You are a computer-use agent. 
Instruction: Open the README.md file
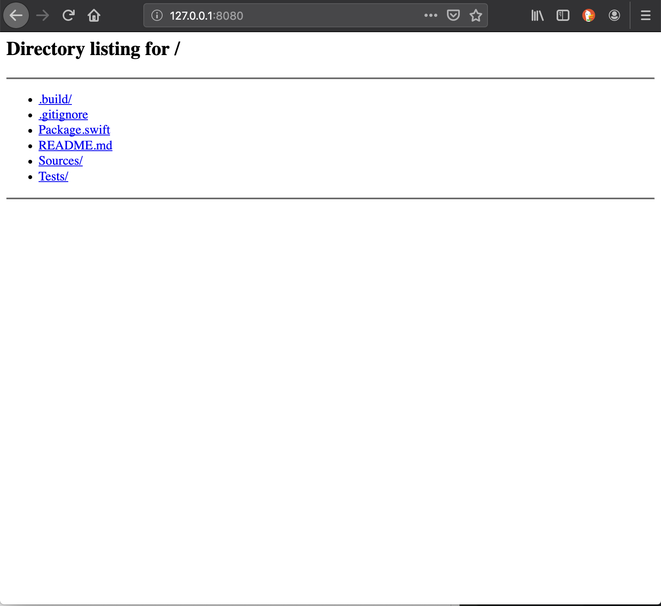point(75,145)
